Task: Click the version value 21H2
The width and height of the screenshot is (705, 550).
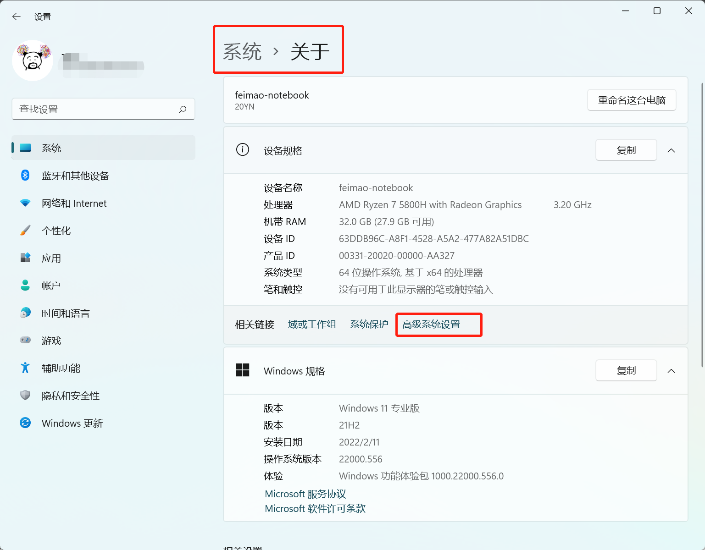Action: (x=350, y=425)
